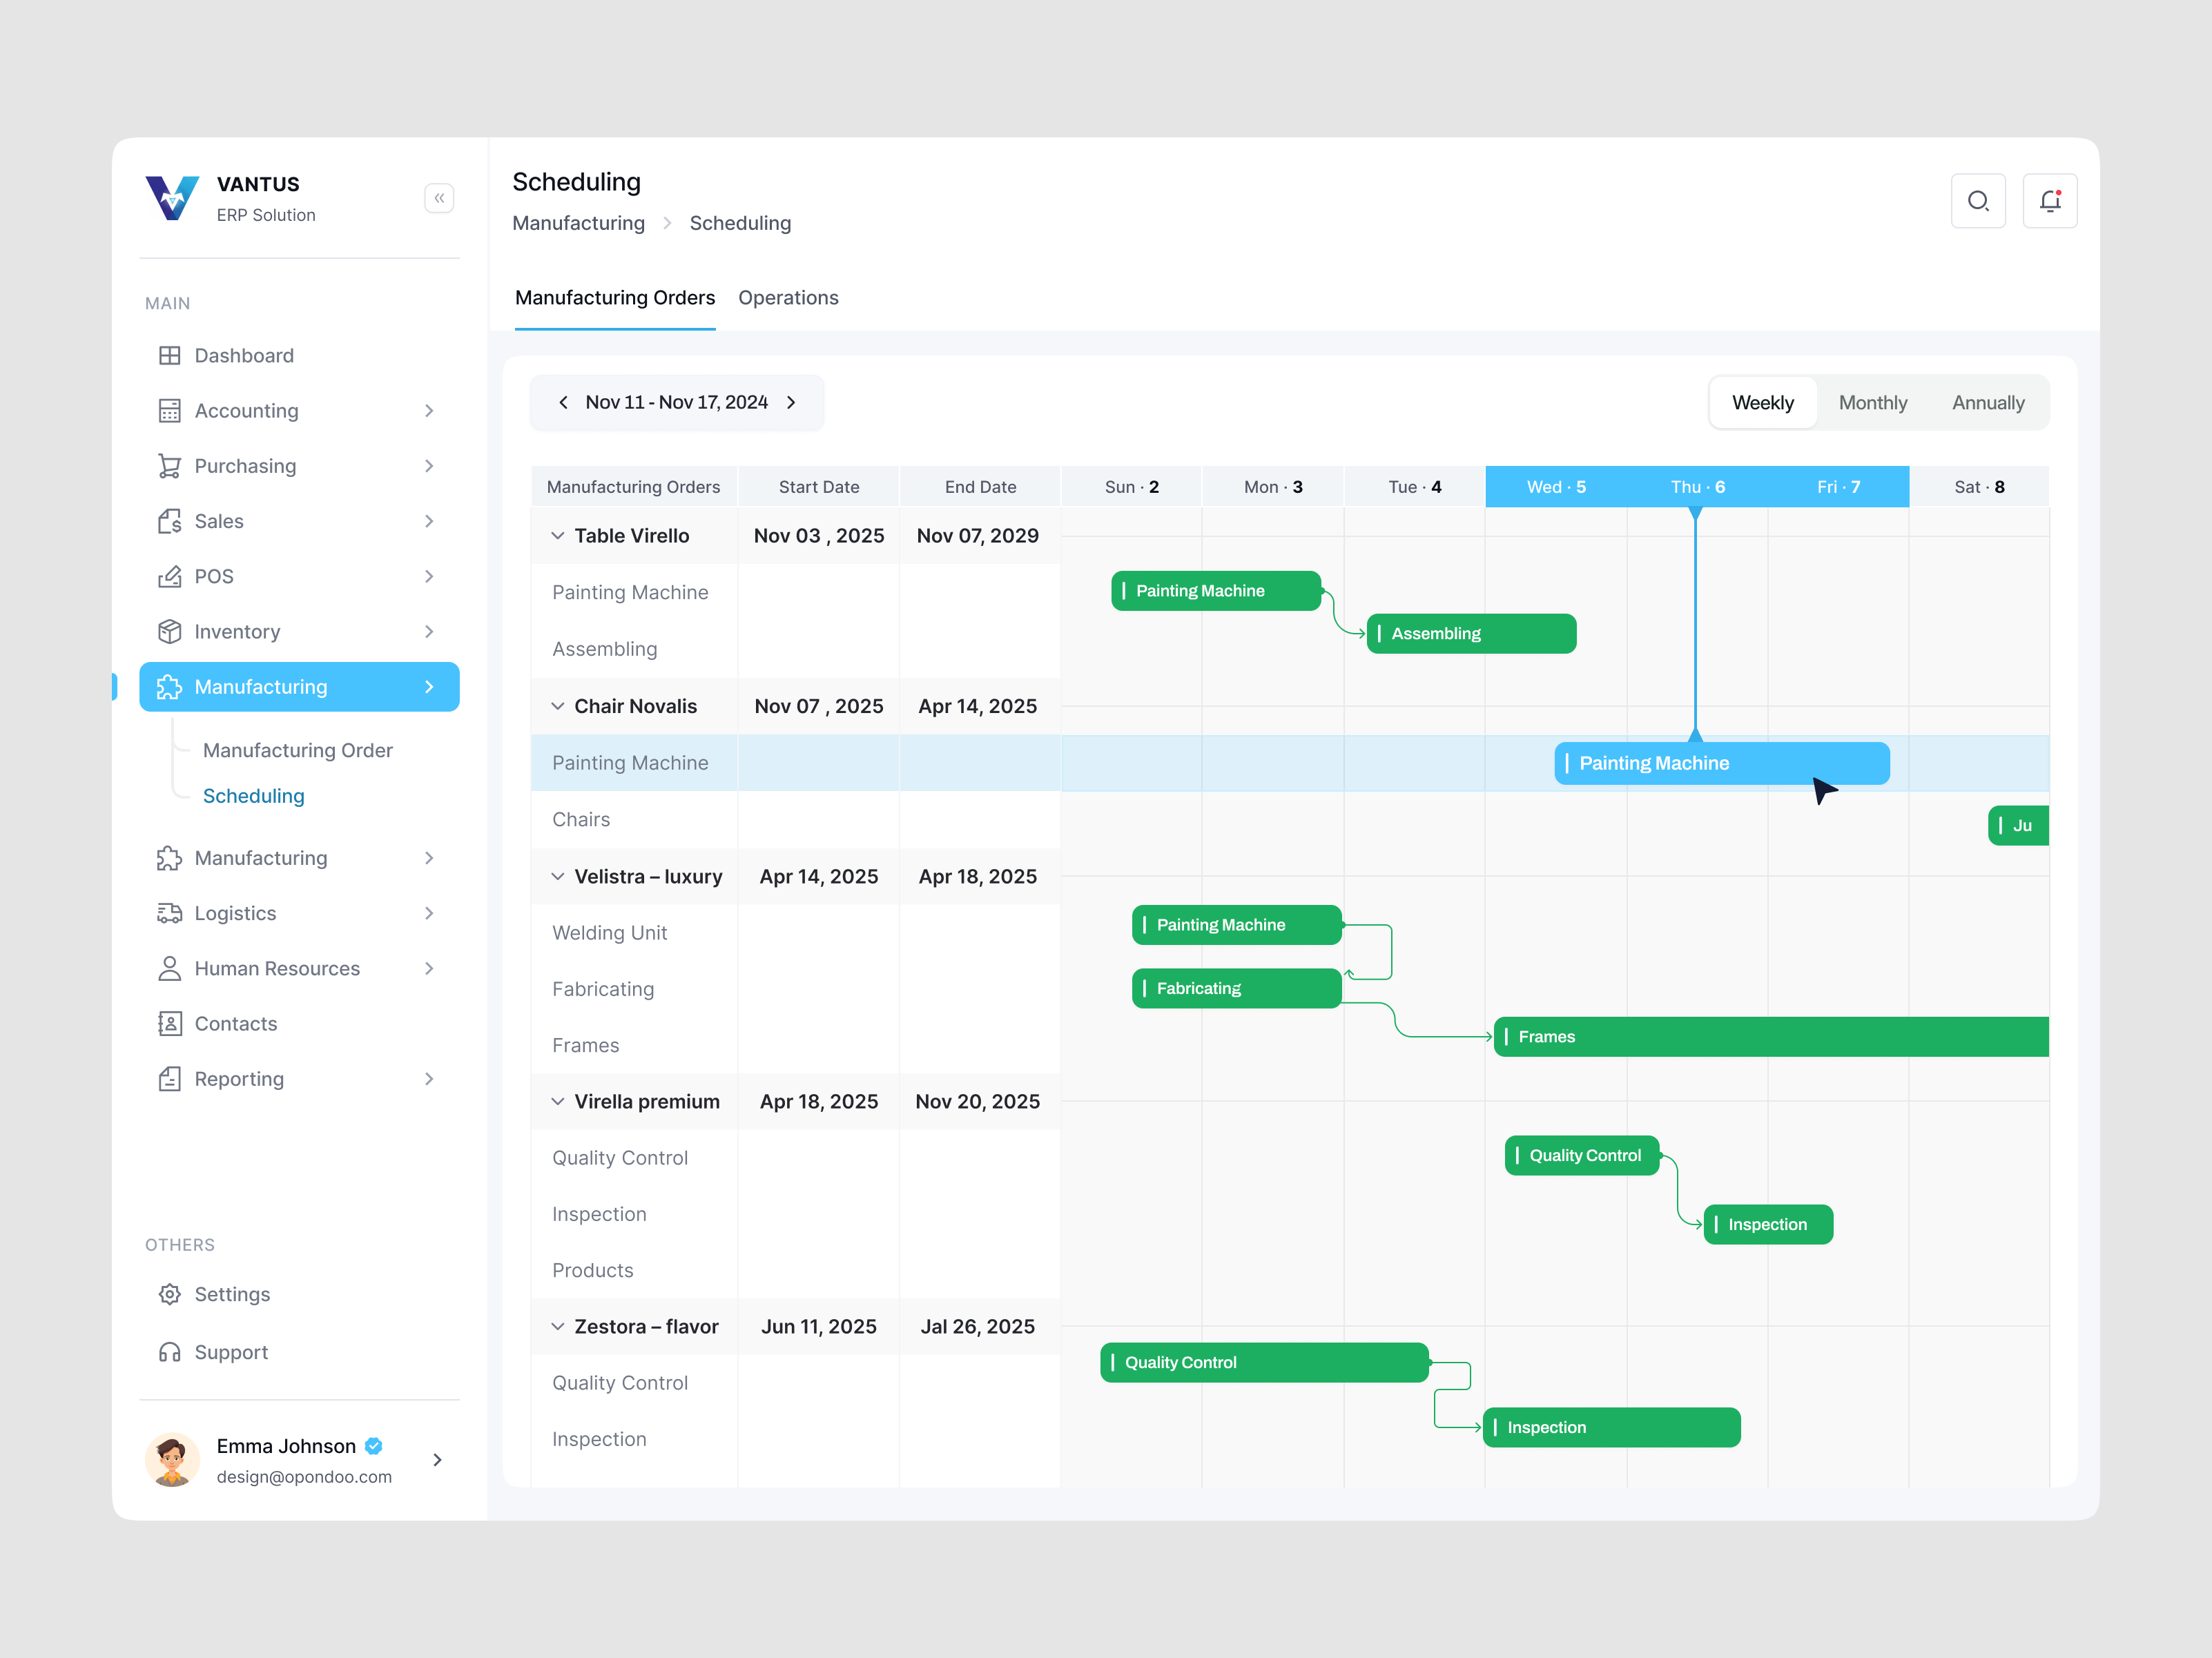Screen dimensions: 2212x1658
Task: Click the Sales document icon
Action: click(170, 521)
